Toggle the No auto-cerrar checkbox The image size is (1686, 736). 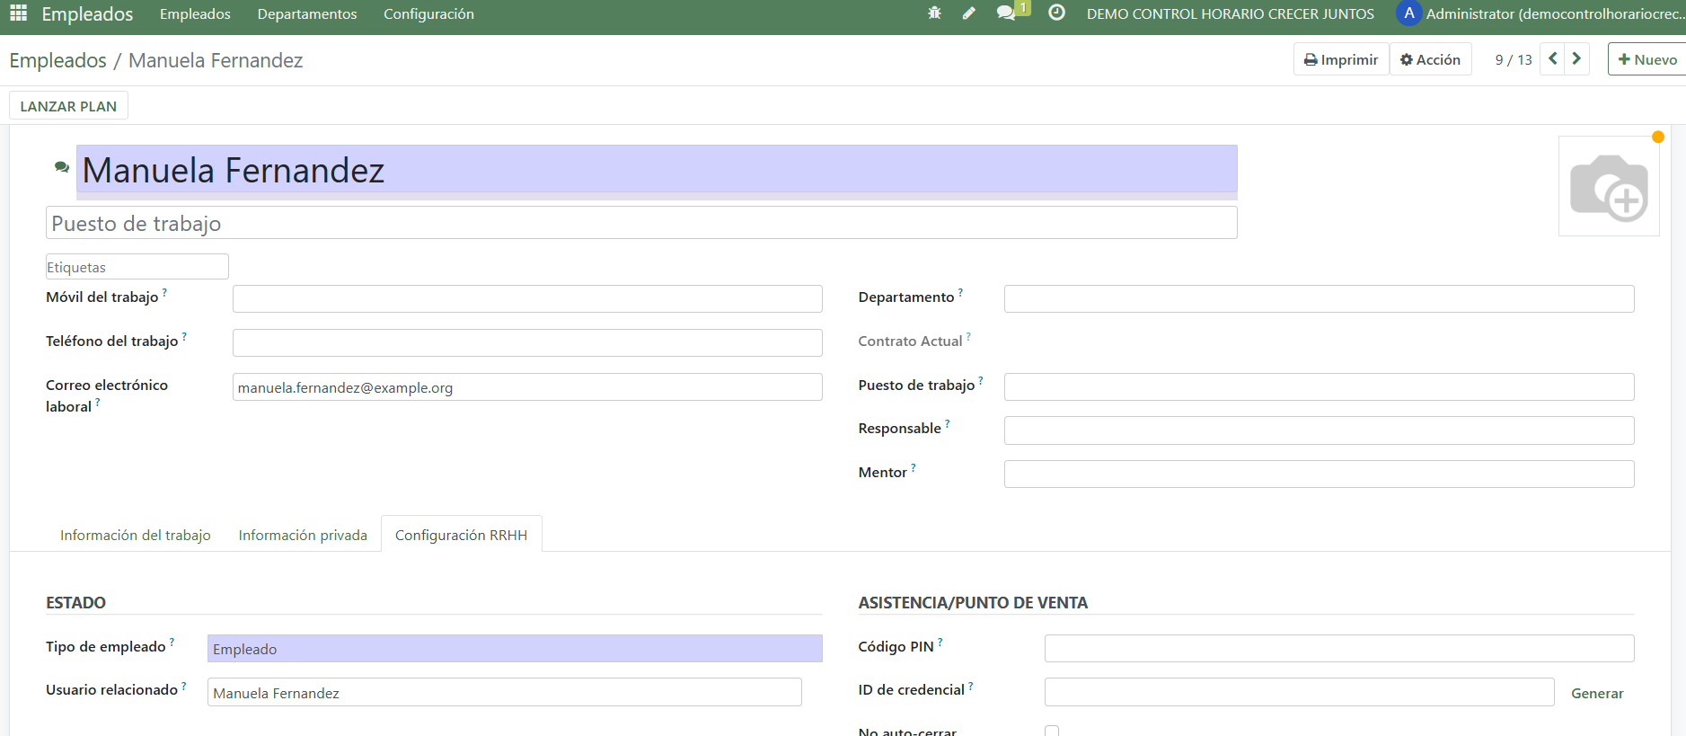click(x=1052, y=731)
